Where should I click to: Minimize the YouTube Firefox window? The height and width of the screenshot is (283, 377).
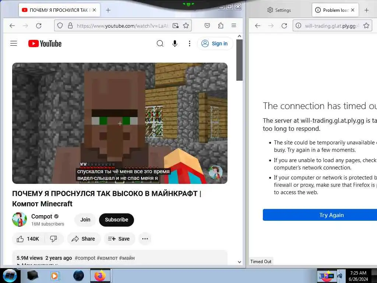click(x=221, y=7)
